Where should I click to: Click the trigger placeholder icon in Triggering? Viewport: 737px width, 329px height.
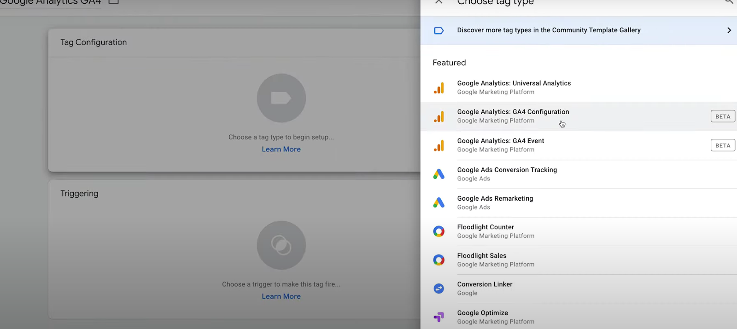pos(281,245)
